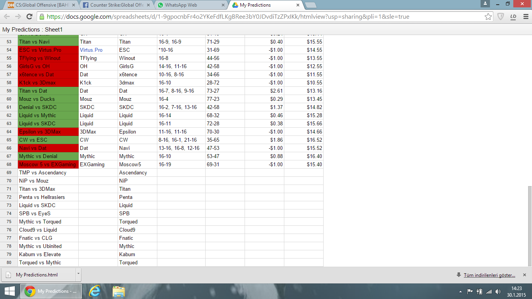
Task: Click the Virtus.Pro link in row 54
Action: (91, 50)
